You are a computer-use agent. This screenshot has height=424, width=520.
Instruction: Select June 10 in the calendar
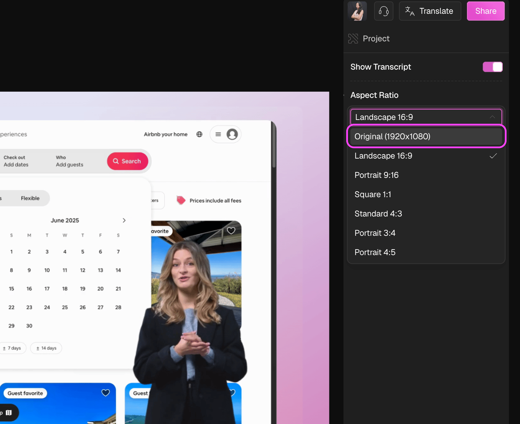(47, 270)
